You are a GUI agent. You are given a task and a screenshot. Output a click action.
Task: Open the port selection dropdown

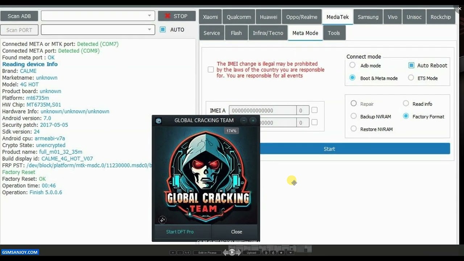(x=98, y=30)
